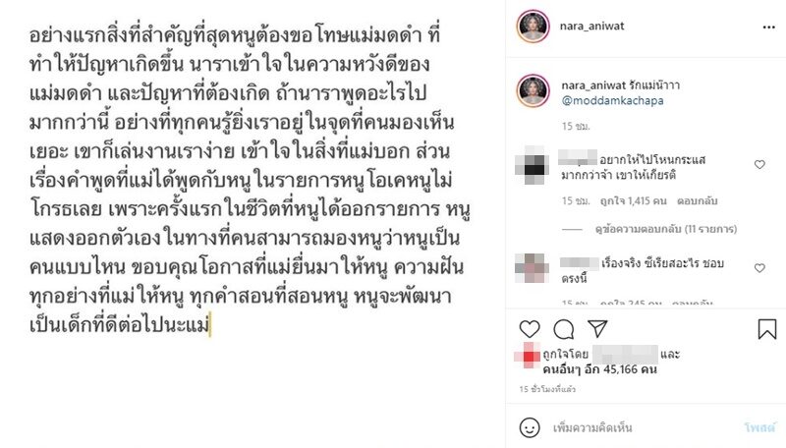
Task: Save post with bookmark icon
Action: pyautogui.click(x=767, y=329)
